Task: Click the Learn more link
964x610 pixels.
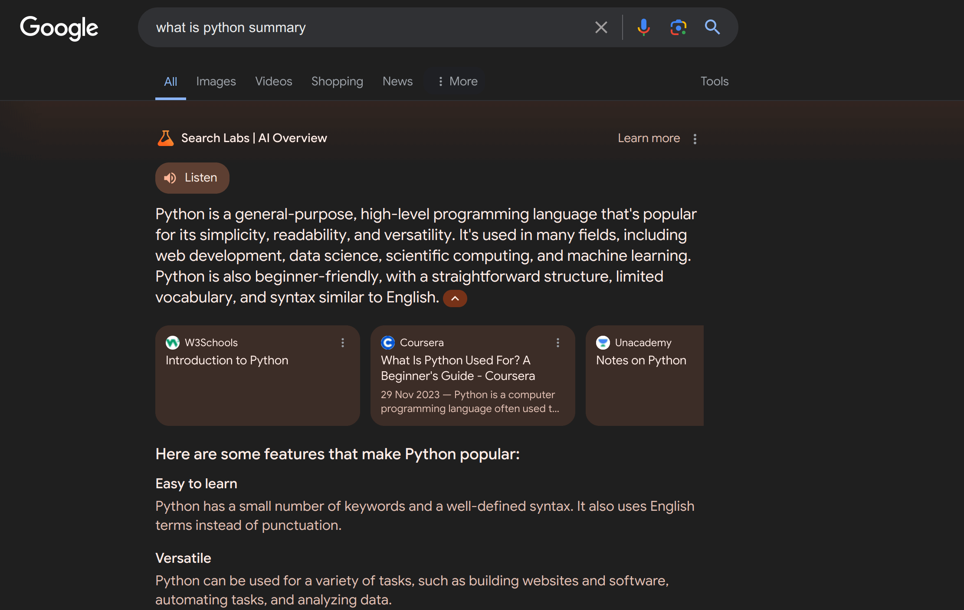Action: (x=648, y=138)
